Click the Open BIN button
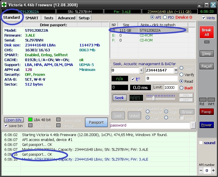Screen dimensions: 218x177 click(x=14, y=120)
